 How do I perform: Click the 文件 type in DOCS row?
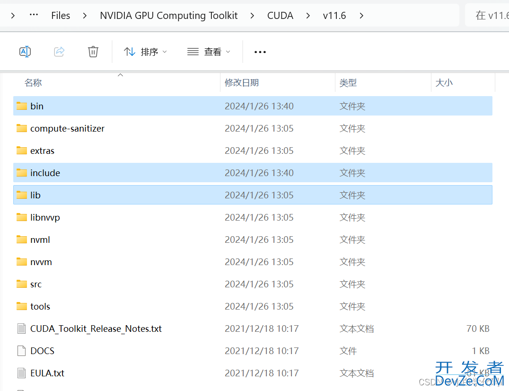pos(348,351)
